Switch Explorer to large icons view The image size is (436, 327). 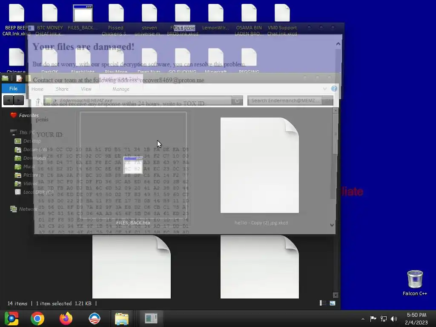(333, 303)
